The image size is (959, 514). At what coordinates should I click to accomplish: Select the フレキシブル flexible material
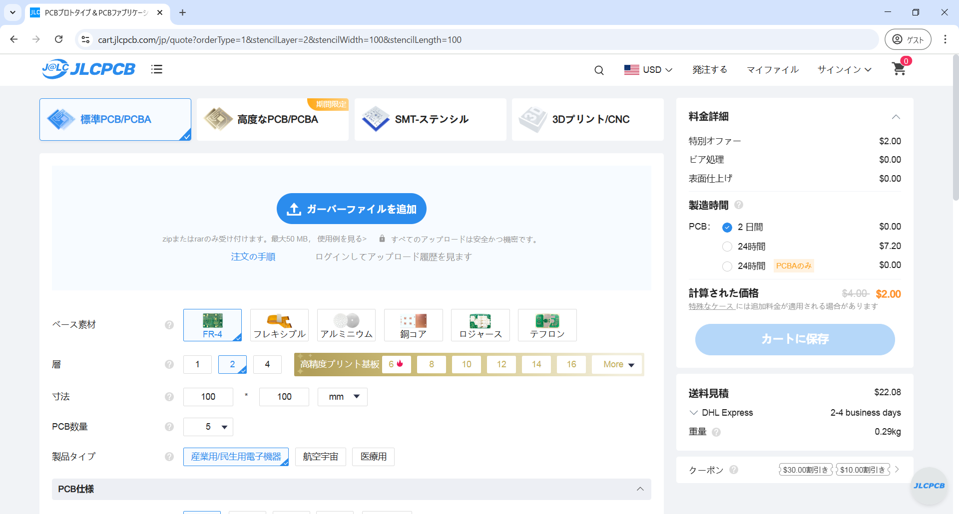279,325
